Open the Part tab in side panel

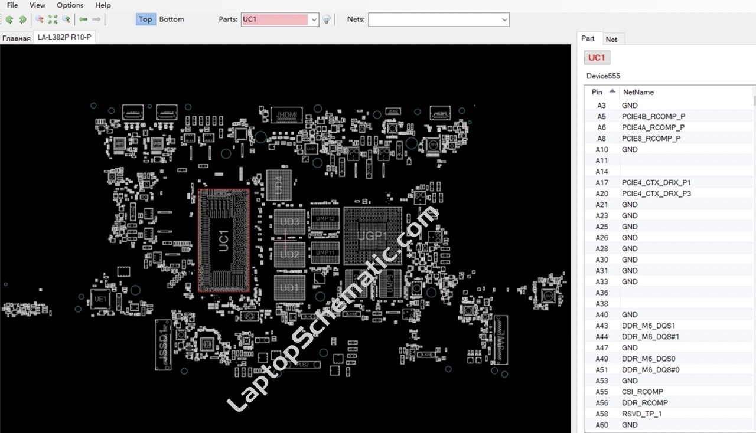point(588,38)
